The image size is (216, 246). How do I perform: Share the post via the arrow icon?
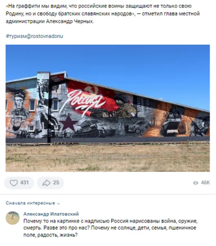(46, 183)
